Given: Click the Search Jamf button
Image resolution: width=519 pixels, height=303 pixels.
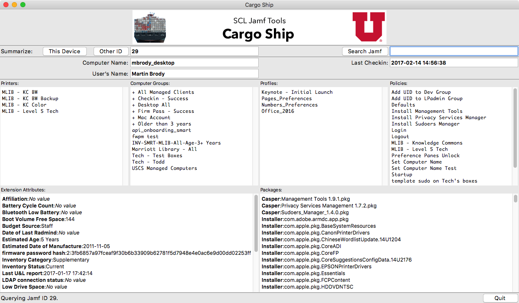Looking at the screenshot, I should [364, 51].
